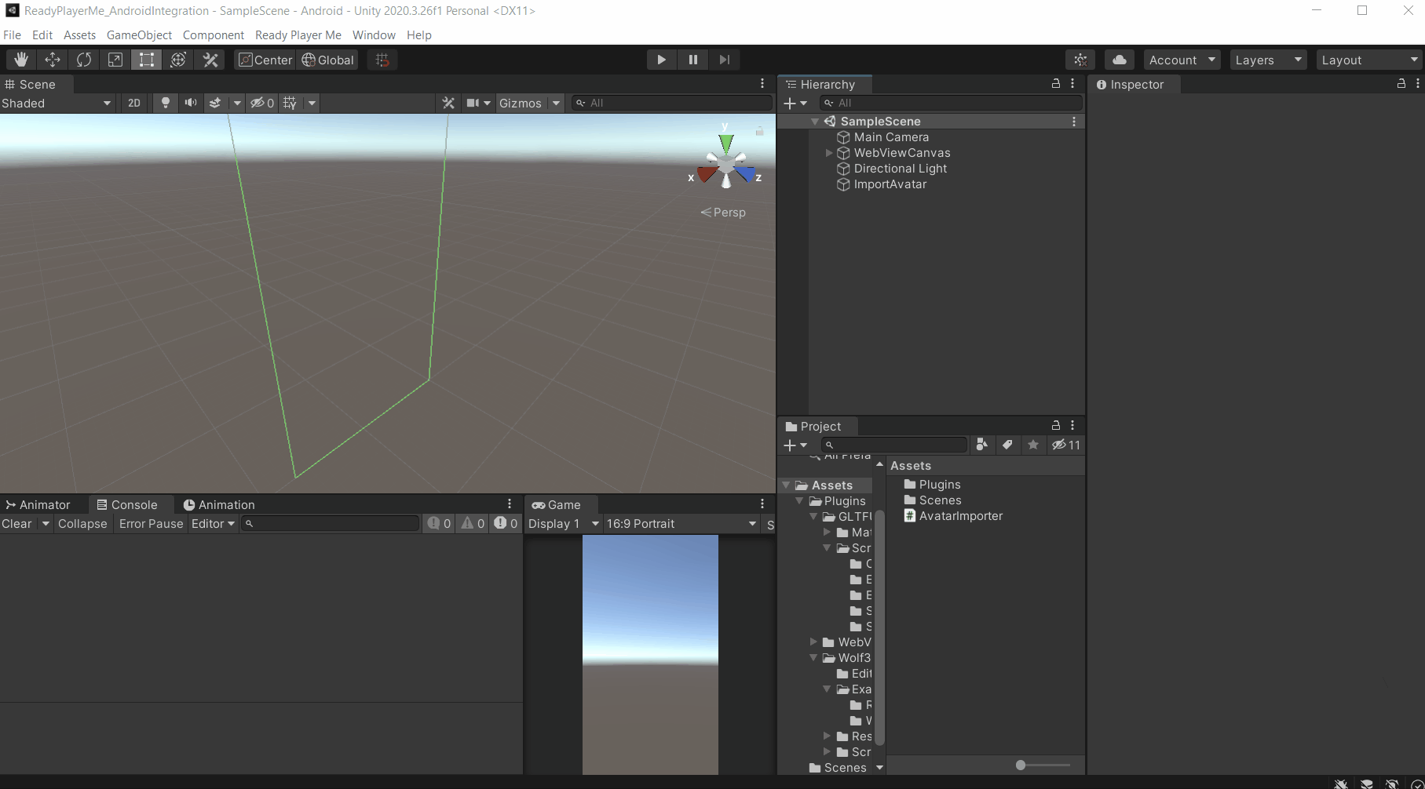
Task: Switch to the Animation tab
Action: [218, 504]
